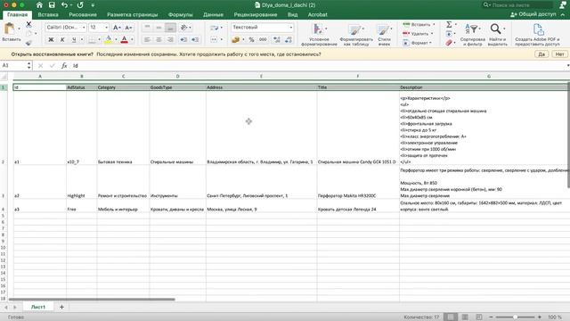The image size is (570, 321).
Task: Click the decrease indent icon
Action: click(x=183, y=39)
